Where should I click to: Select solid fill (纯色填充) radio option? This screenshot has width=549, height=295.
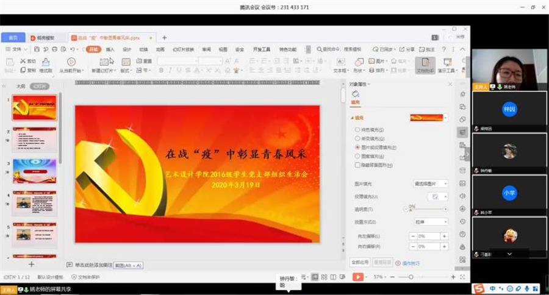(357, 130)
